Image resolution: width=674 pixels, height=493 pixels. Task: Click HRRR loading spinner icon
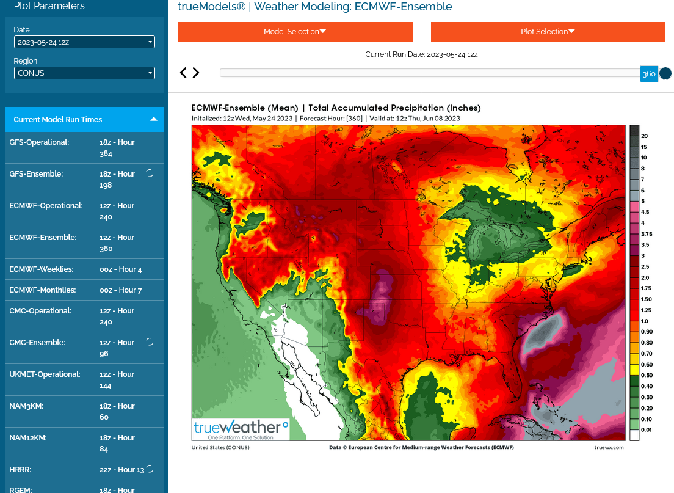[150, 469]
